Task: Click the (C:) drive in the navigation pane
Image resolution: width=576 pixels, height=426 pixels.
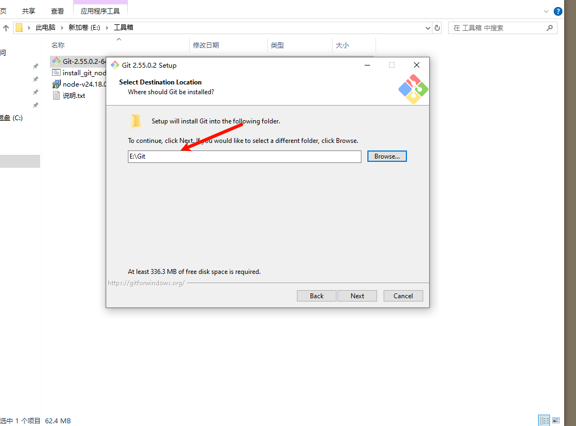Action: [11, 118]
